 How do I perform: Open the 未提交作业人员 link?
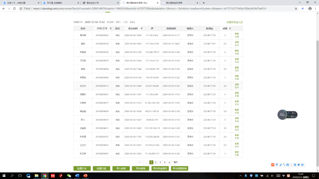click(234, 22)
